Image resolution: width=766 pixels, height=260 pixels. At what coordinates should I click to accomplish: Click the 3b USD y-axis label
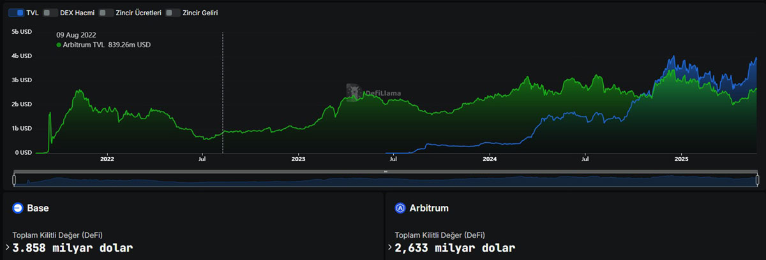click(x=22, y=80)
